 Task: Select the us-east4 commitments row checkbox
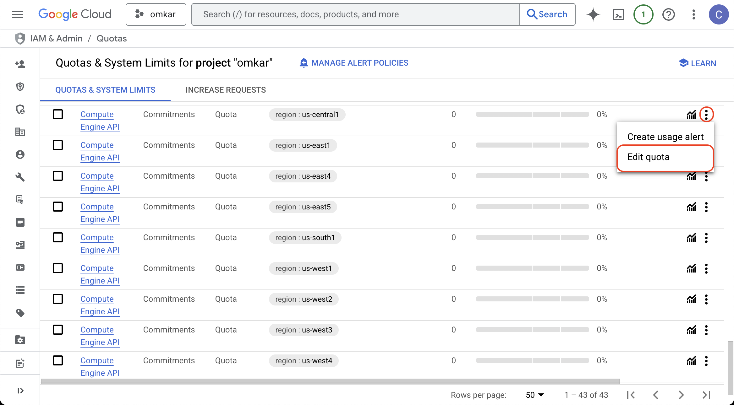tap(58, 176)
